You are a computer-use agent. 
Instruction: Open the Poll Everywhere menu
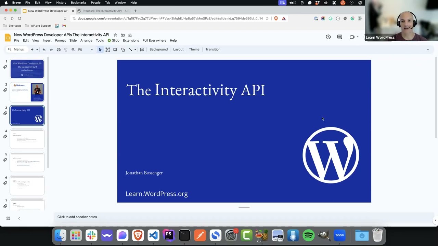coord(154,41)
